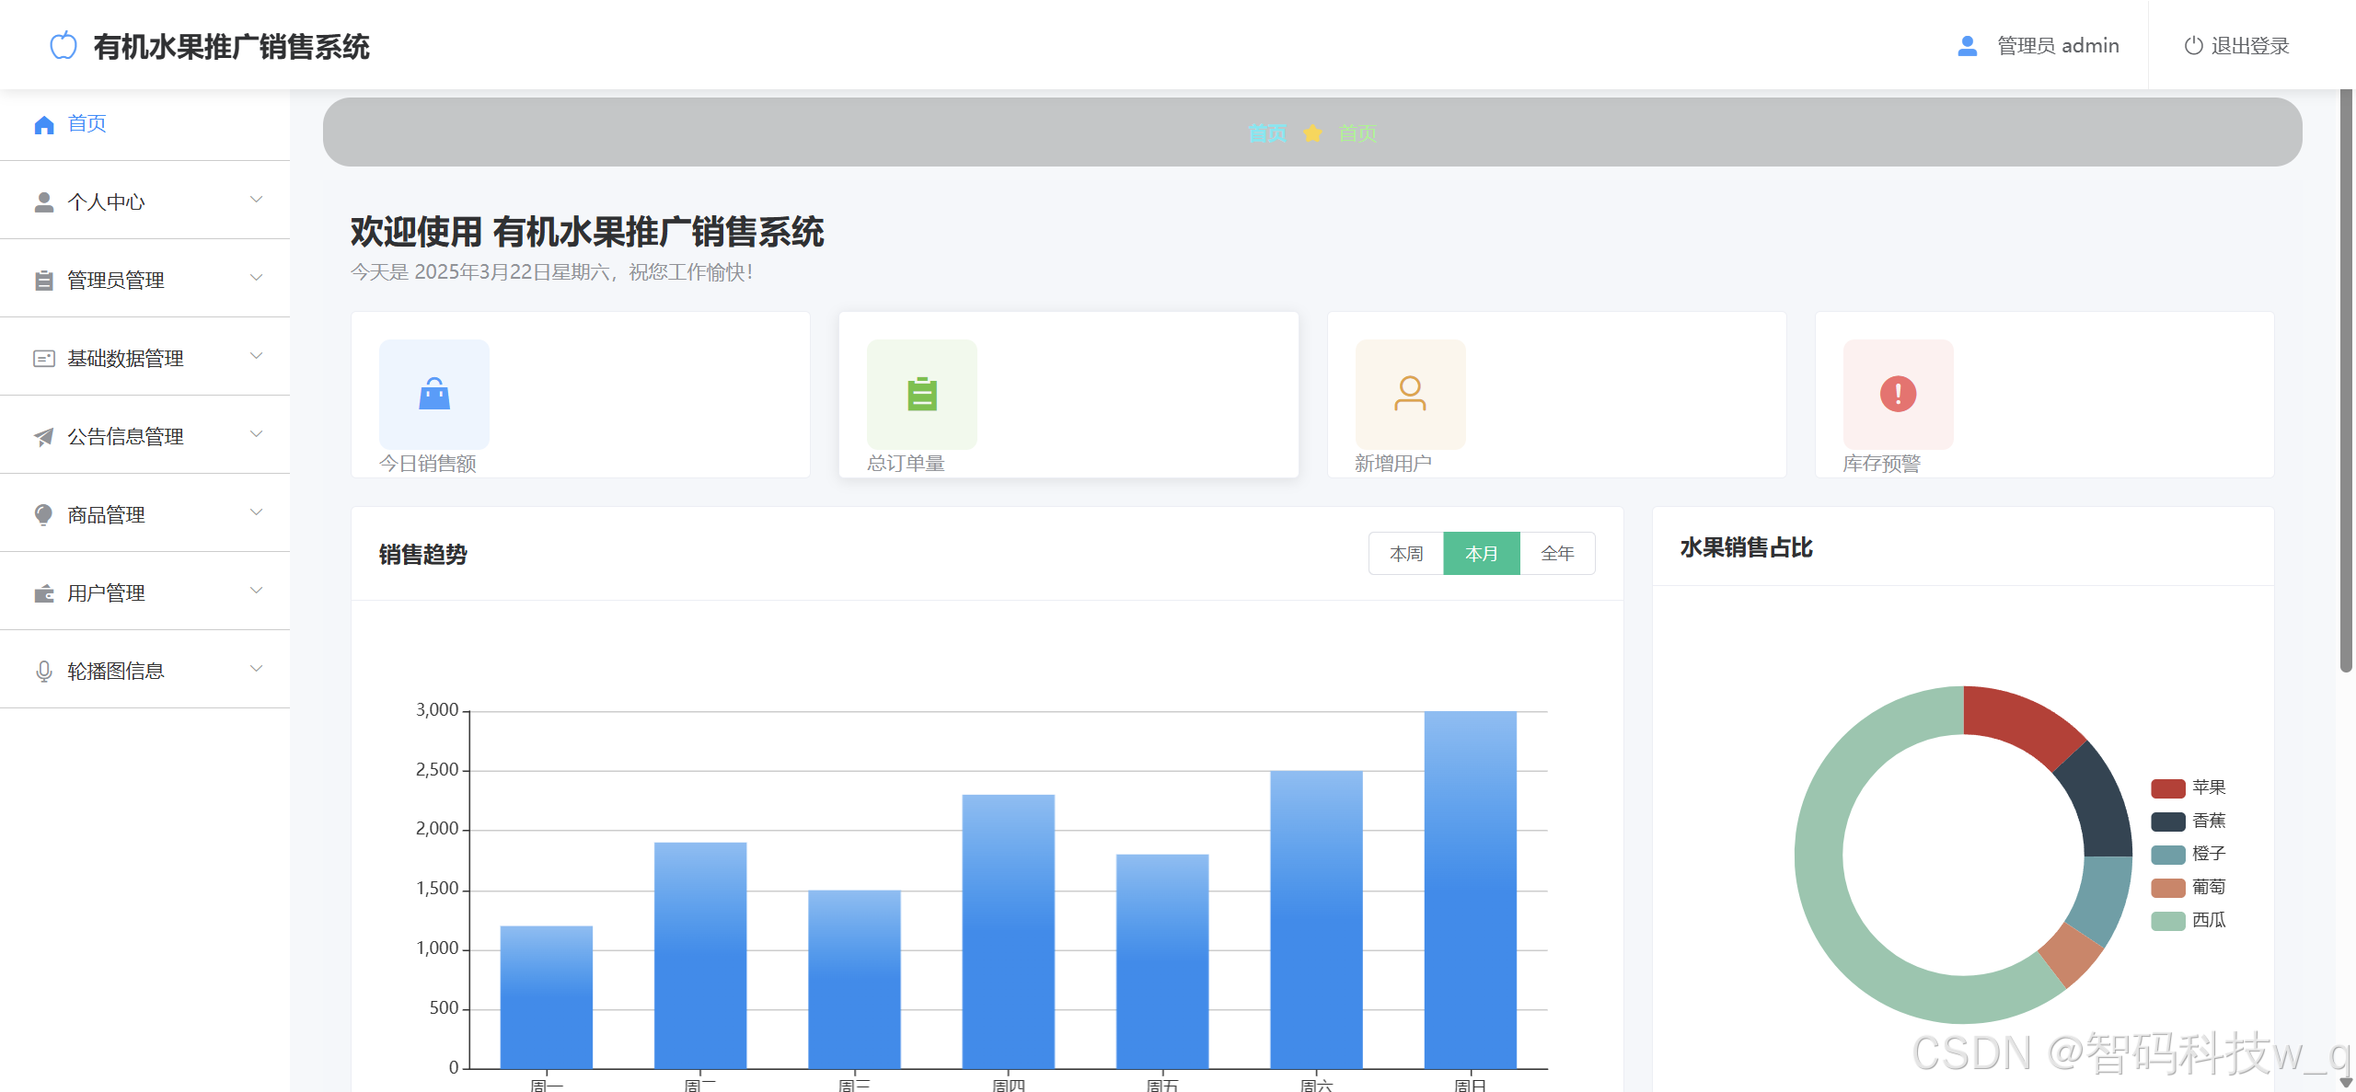Switch sales trend to 全年 view
Viewport: 2356px width, 1092px height.
1556,554
